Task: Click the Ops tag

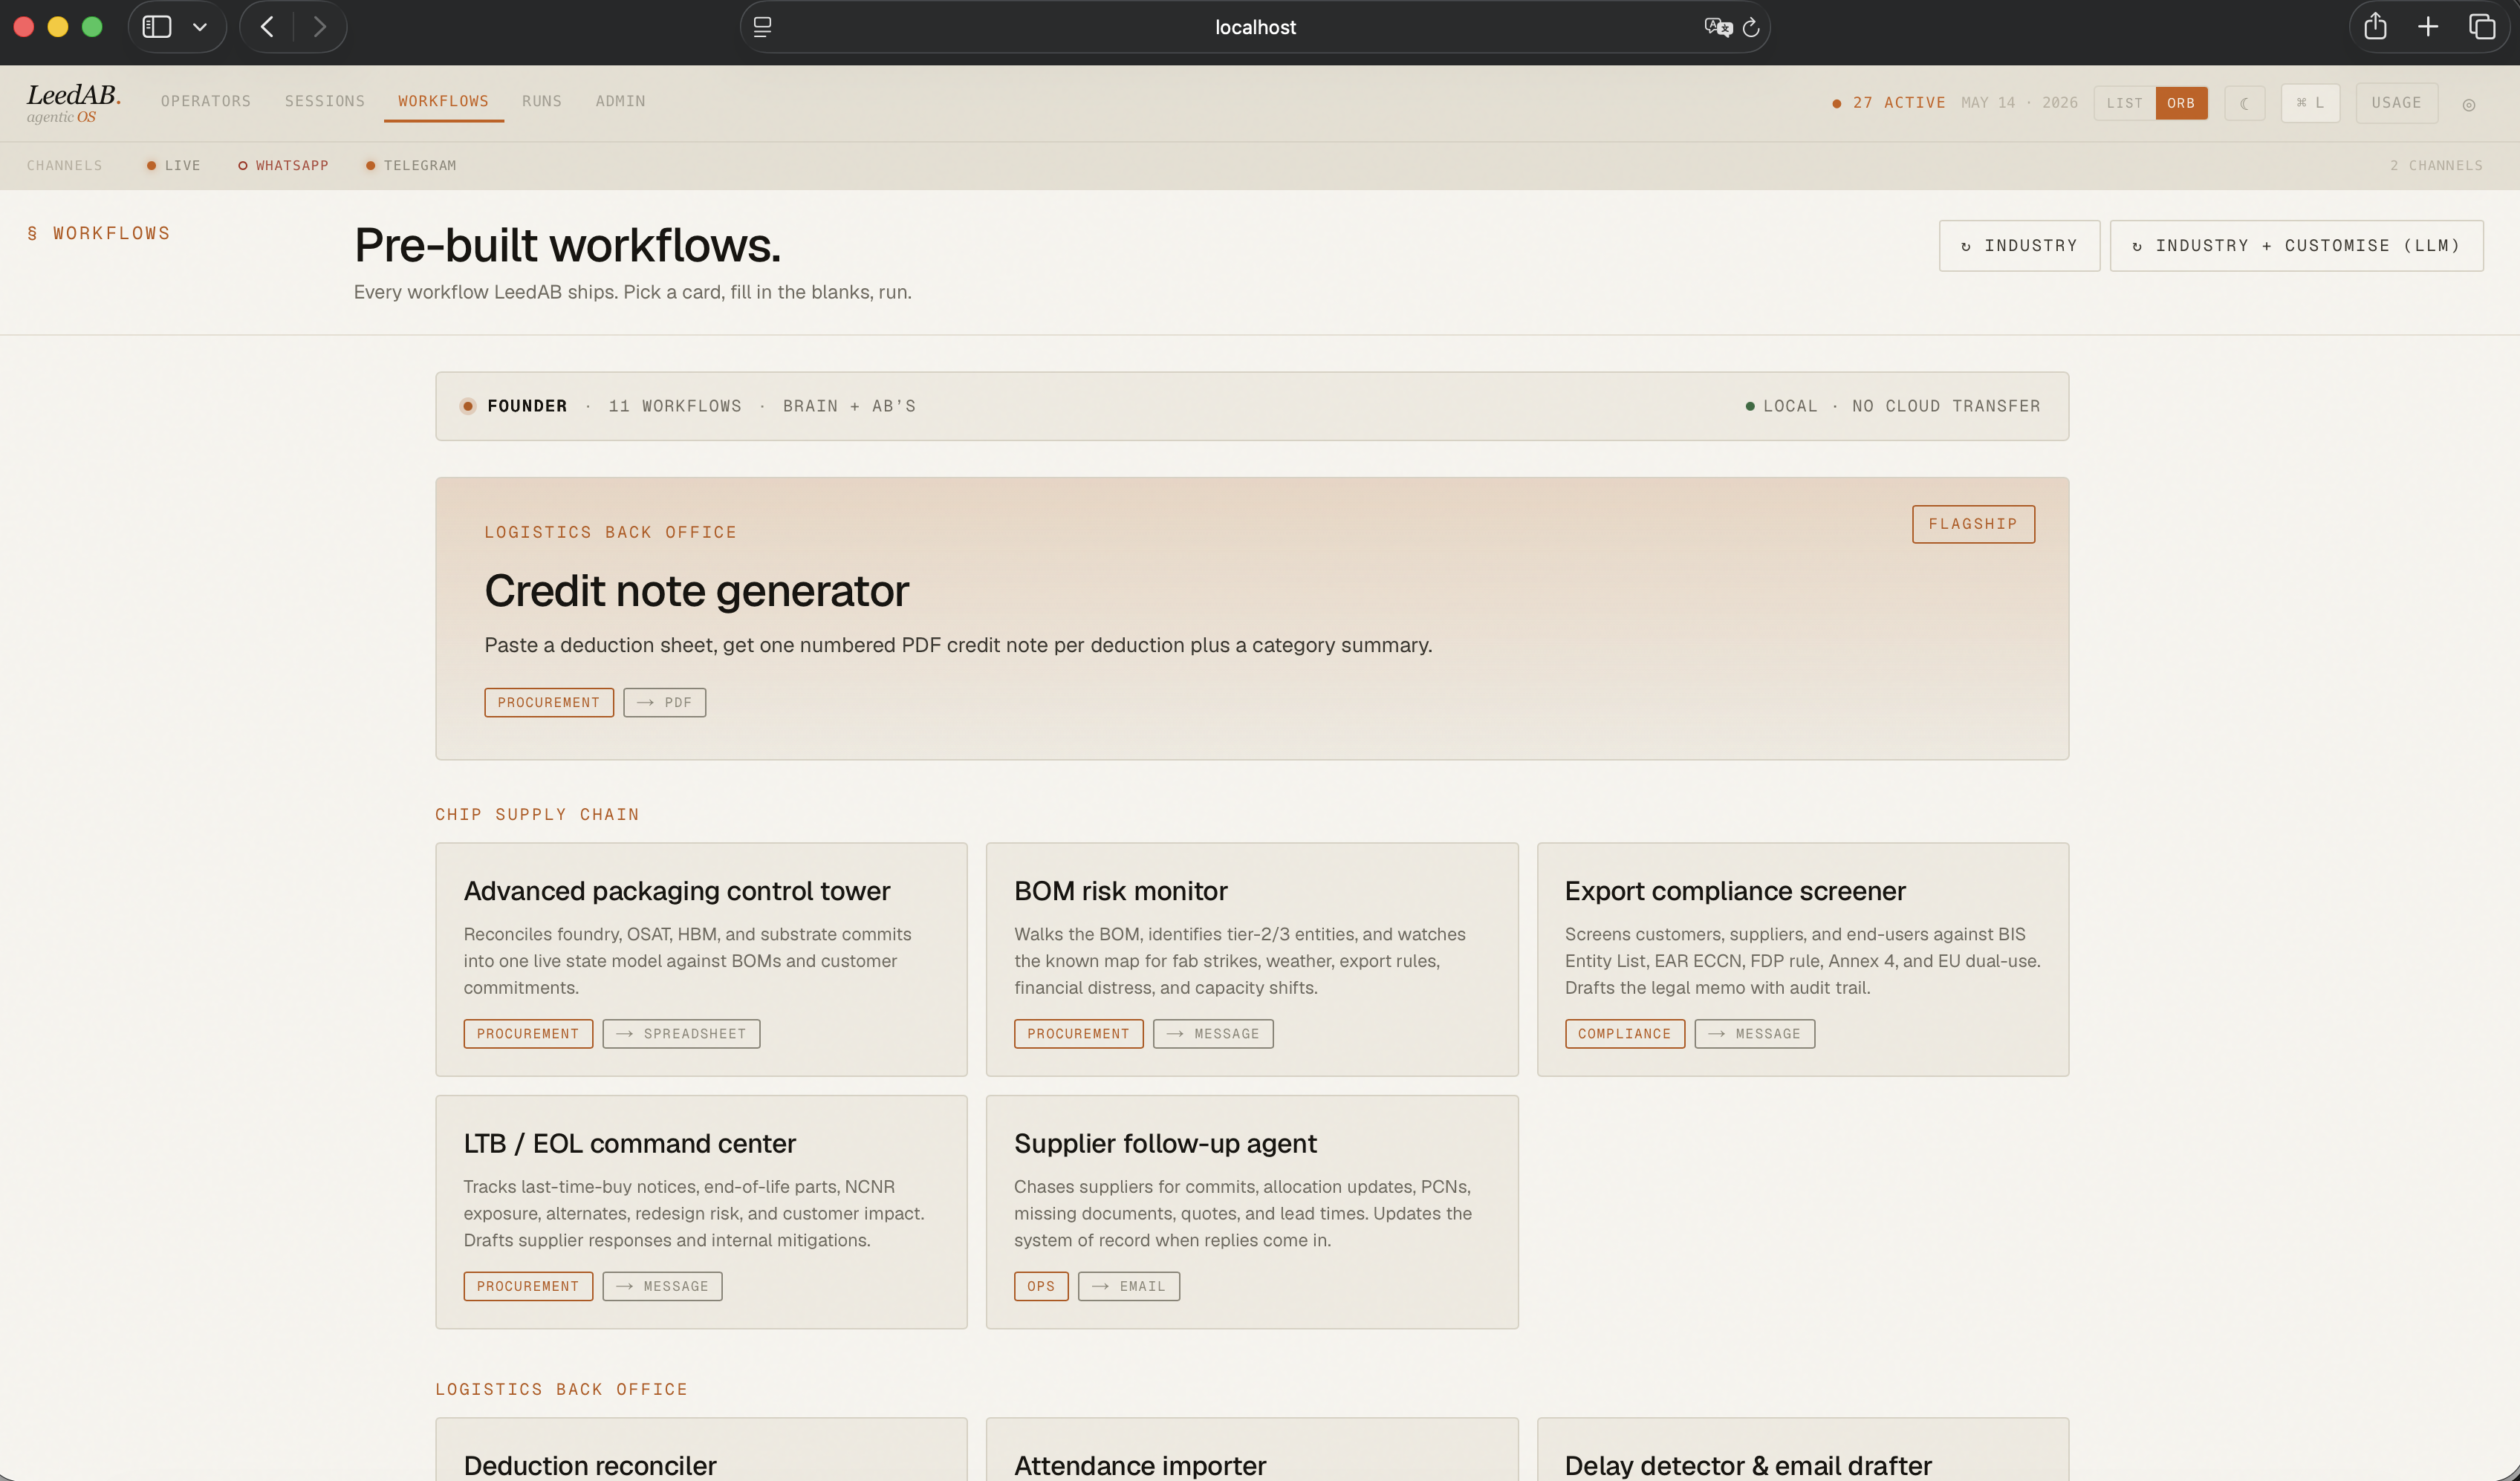Action: pos(1041,1286)
